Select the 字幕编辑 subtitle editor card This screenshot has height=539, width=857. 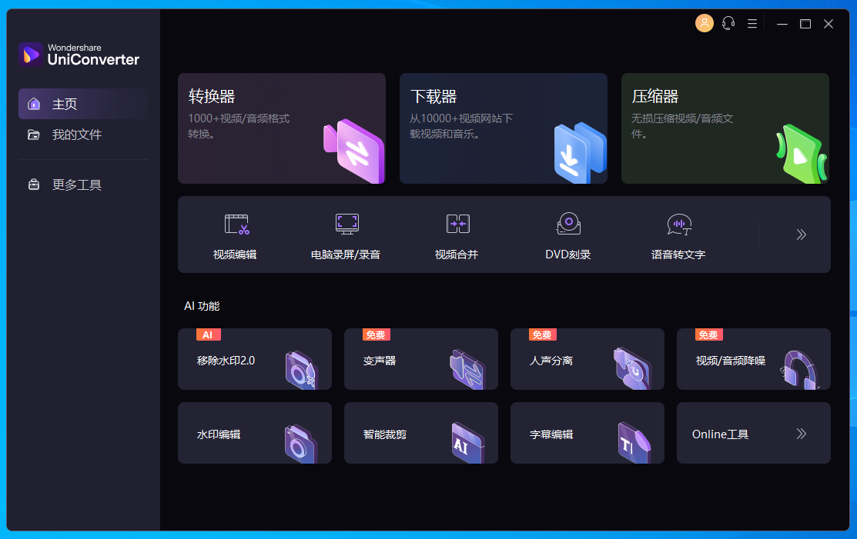pos(587,434)
